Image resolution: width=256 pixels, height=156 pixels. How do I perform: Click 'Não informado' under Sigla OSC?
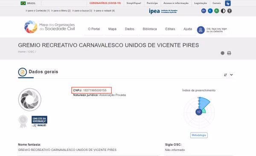click(x=175, y=150)
